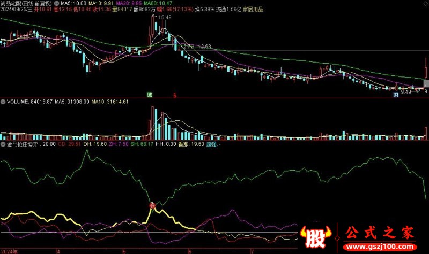Screen dimensions: 429x254
Task: Select the MA60: 10.47 label
Action: click(x=158, y=3)
